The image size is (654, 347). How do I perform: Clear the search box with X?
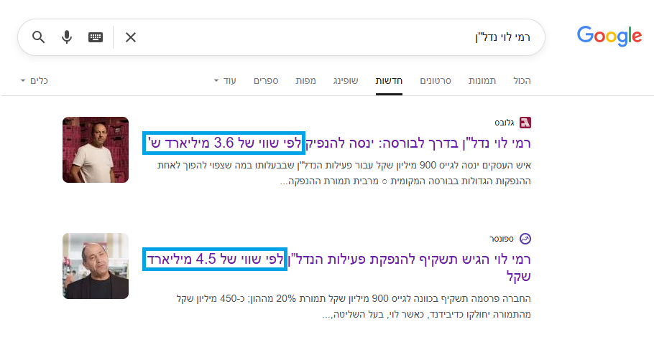(131, 37)
